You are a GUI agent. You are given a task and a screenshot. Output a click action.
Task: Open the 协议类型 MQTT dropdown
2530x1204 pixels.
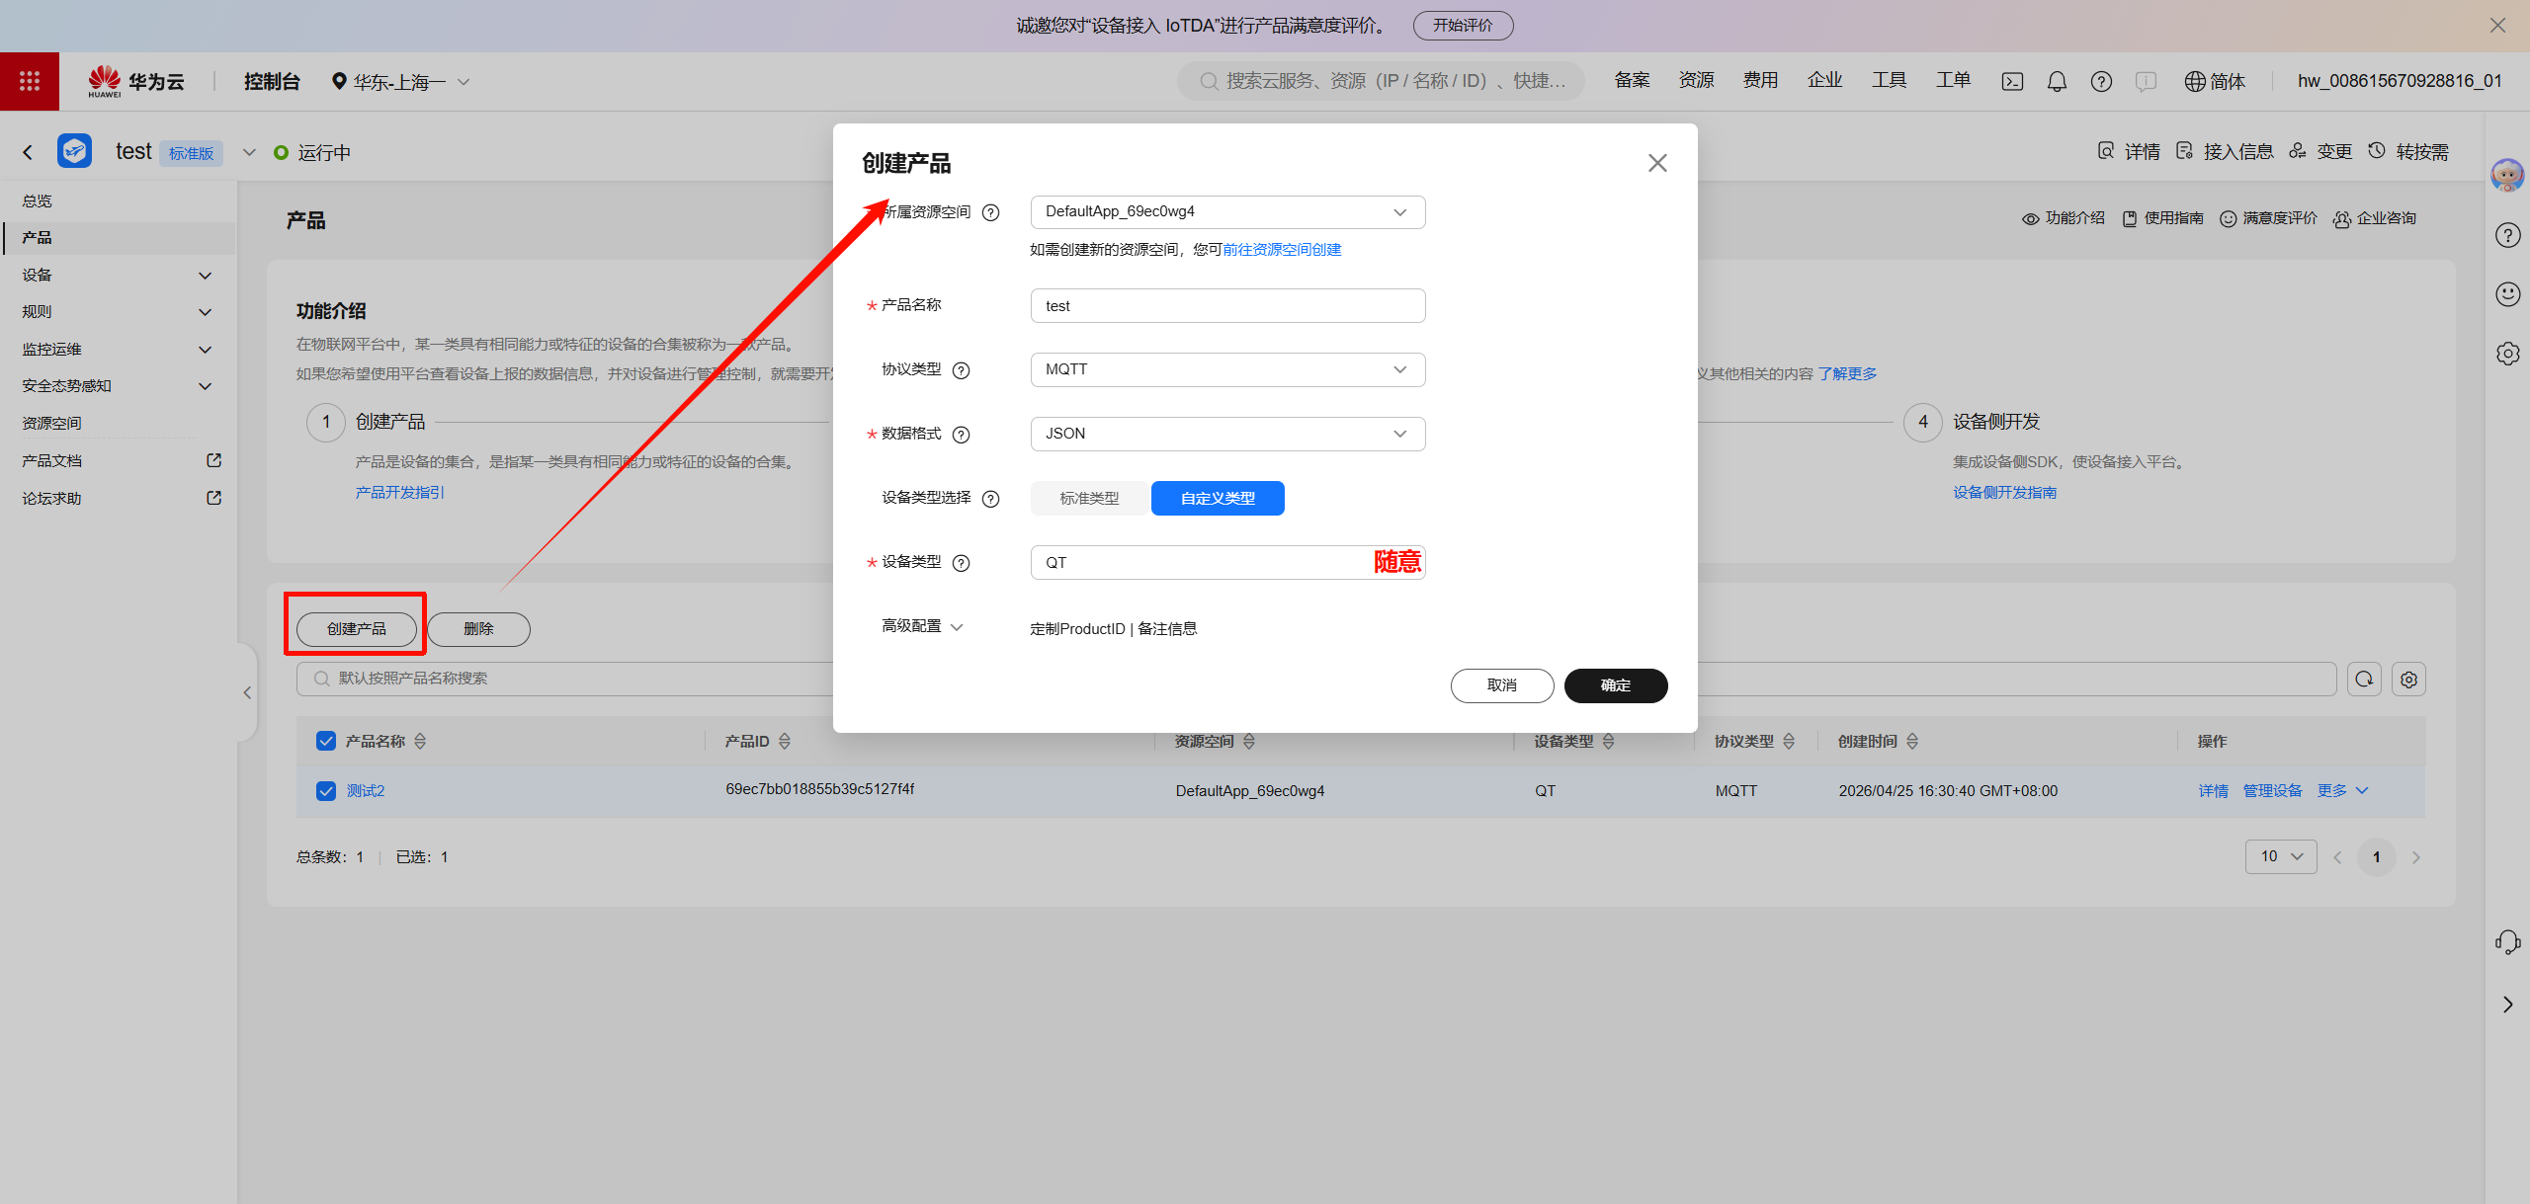click(1227, 369)
